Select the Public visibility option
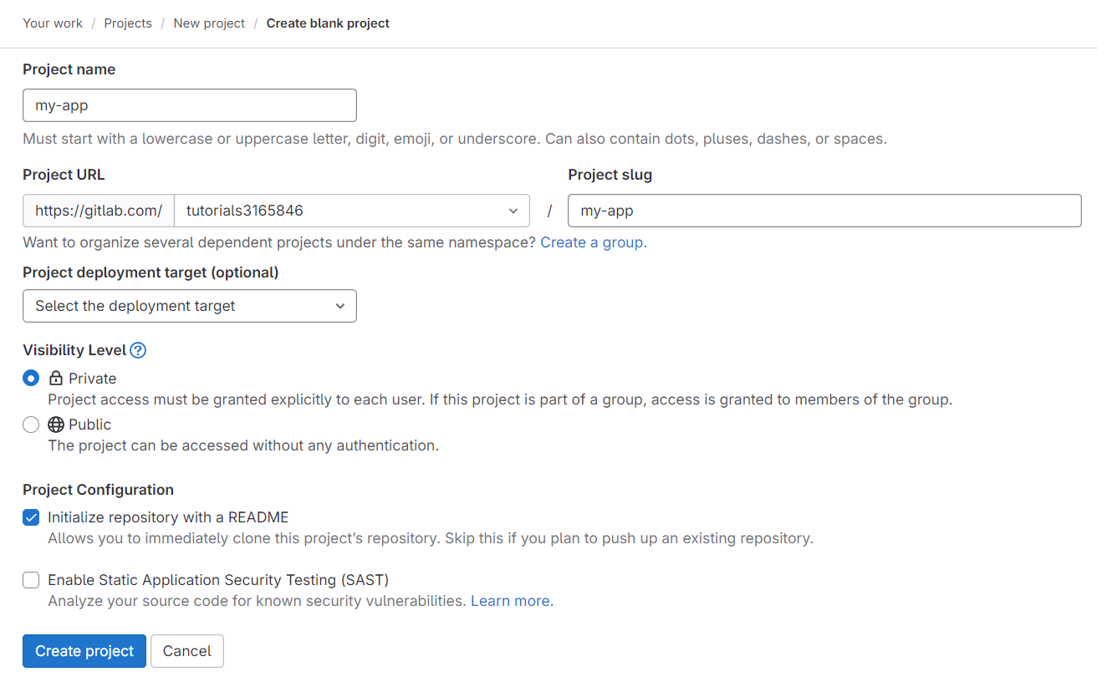 tap(30, 425)
